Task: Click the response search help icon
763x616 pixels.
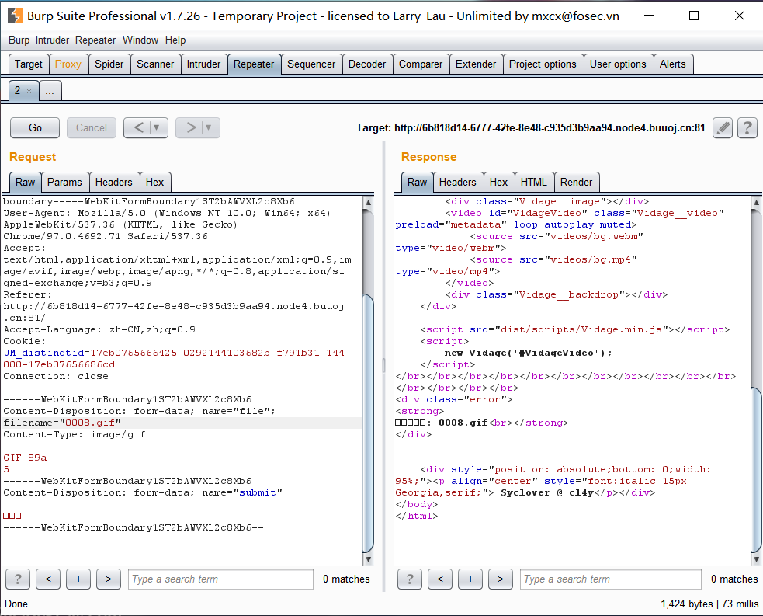Action: pyautogui.click(x=409, y=579)
